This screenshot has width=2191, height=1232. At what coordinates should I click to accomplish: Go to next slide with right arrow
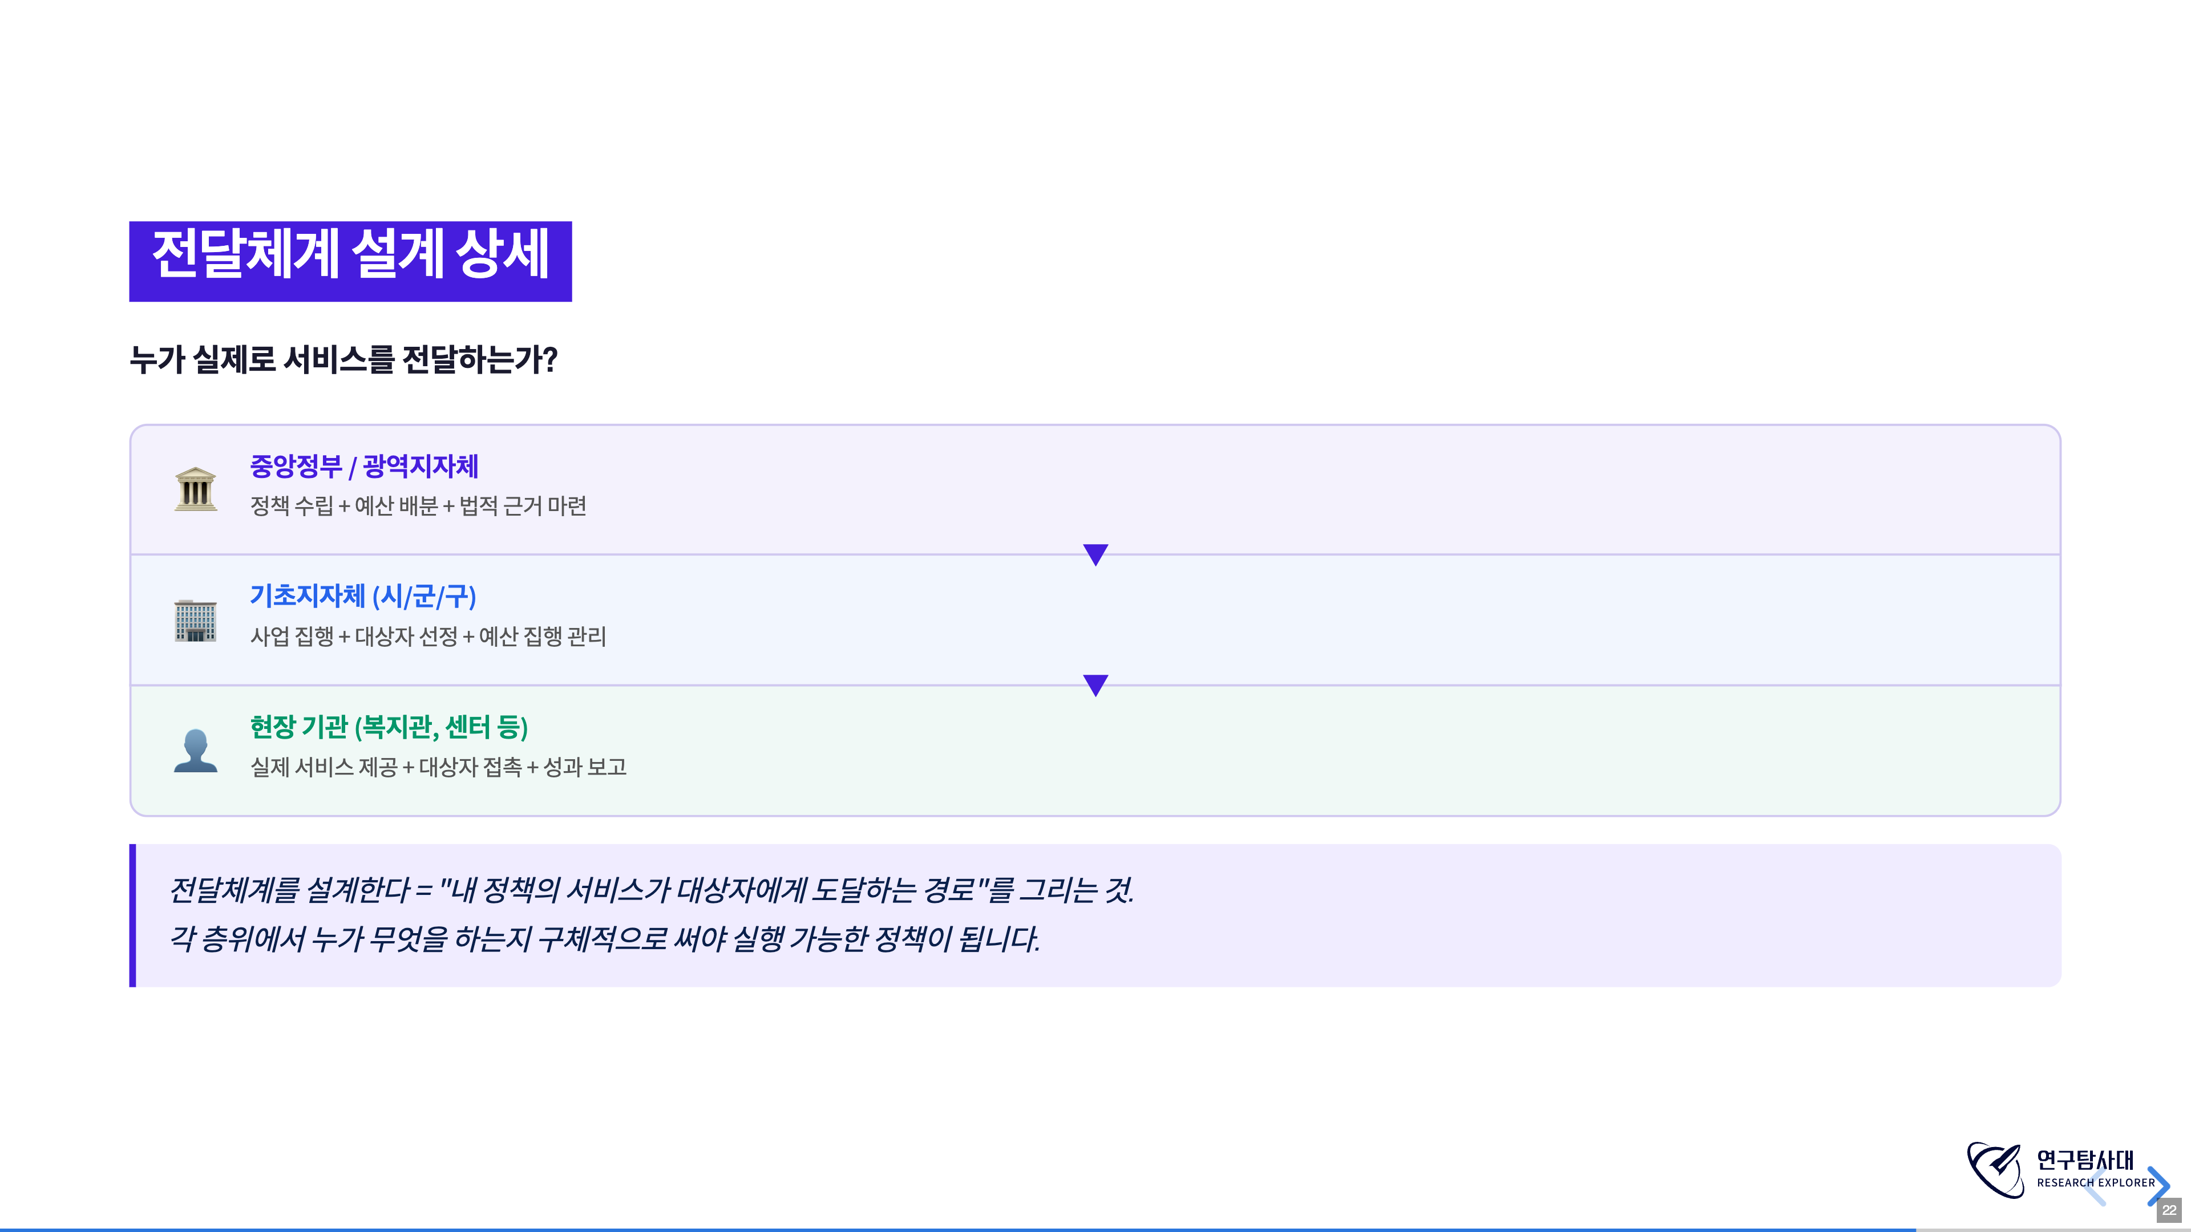pyautogui.click(x=2158, y=1186)
